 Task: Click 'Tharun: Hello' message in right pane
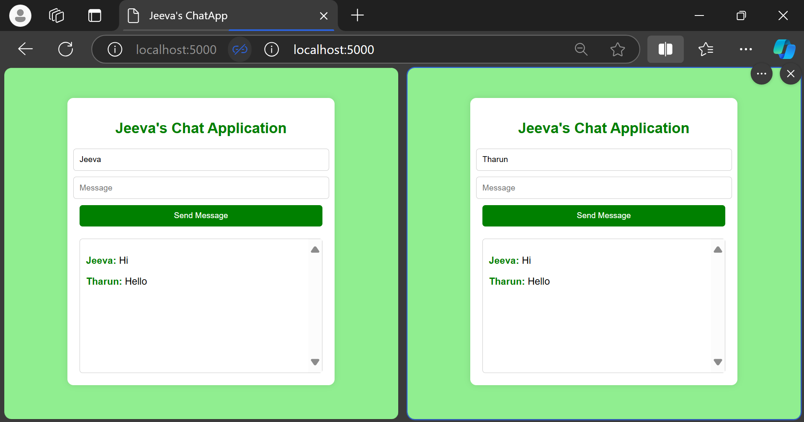[x=520, y=281]
